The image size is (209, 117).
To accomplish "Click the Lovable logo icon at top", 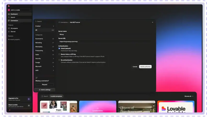I will pyautogui.click(x=9, y=6).
